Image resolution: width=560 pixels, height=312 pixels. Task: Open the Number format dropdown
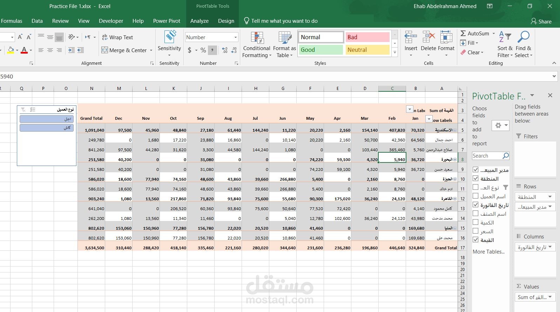click(x=235, y=37)
